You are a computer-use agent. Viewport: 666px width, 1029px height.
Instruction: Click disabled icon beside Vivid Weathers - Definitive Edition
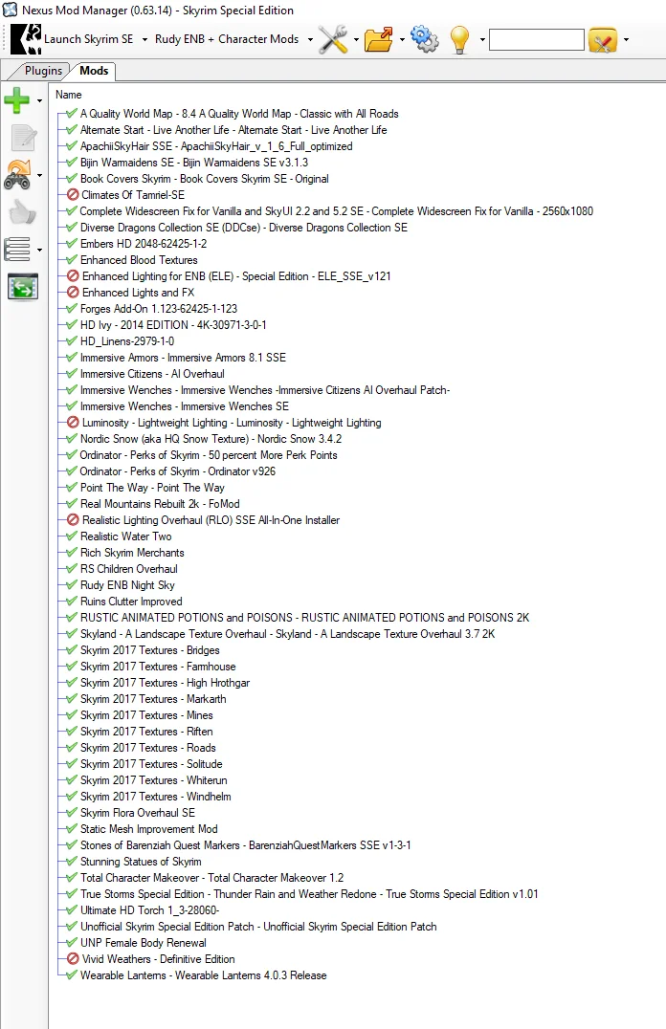tap(73, 959)
